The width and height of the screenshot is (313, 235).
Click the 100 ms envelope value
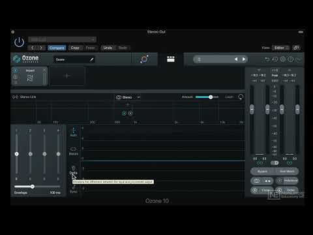click(x=55, y=193)
